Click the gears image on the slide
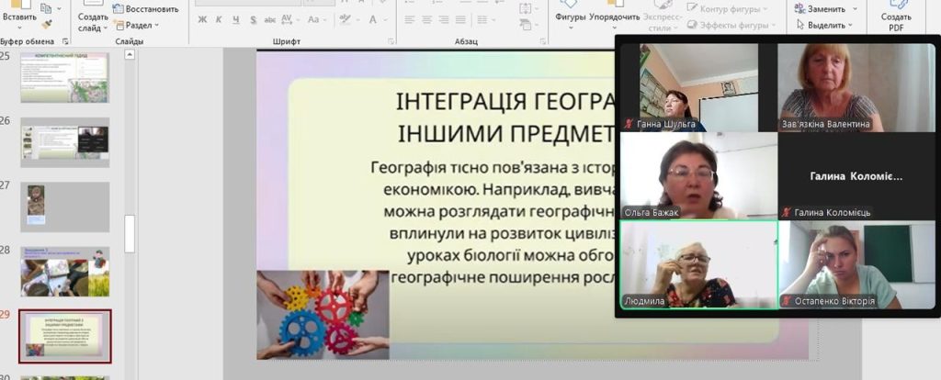 323,315
